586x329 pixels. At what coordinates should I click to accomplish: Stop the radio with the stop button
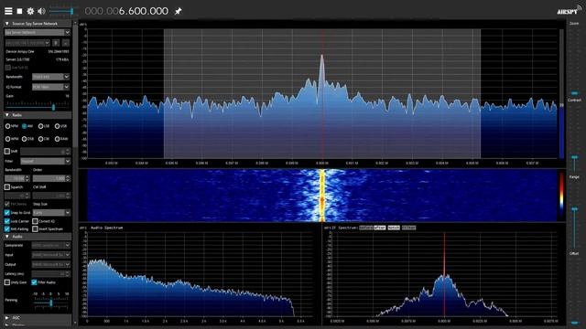pos(19,11)
